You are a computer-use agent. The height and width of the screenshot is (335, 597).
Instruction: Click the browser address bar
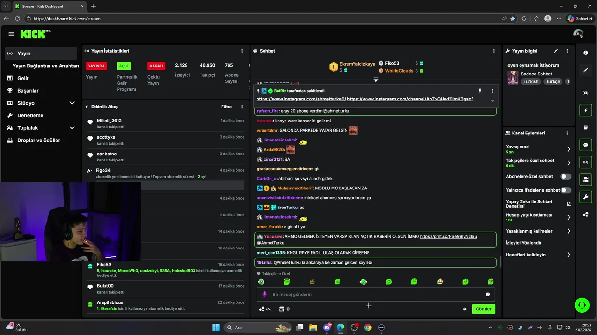click(261, 19)
